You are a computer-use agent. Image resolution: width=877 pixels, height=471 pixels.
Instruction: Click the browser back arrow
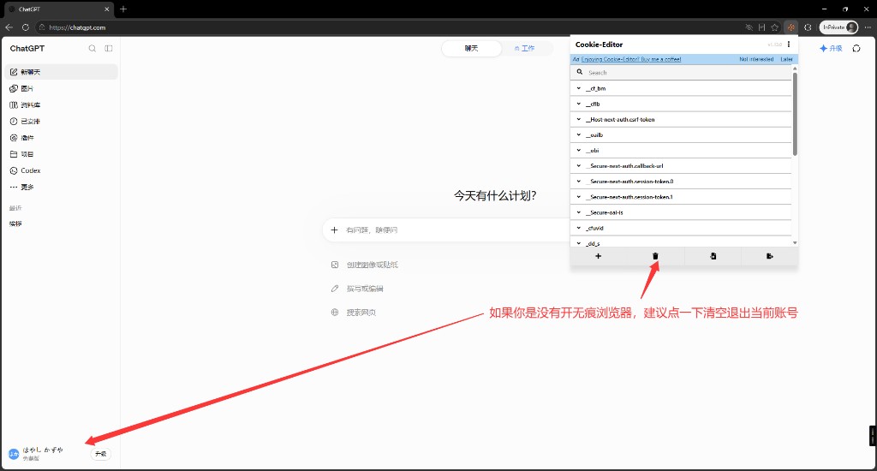click(x=9, y=27)
